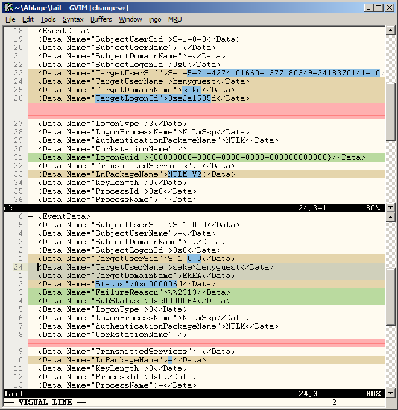The width and height of the screenshot is (398, 410).
Task: Click the GVIM application icon in title bar
Action: [x=8, y=8]
